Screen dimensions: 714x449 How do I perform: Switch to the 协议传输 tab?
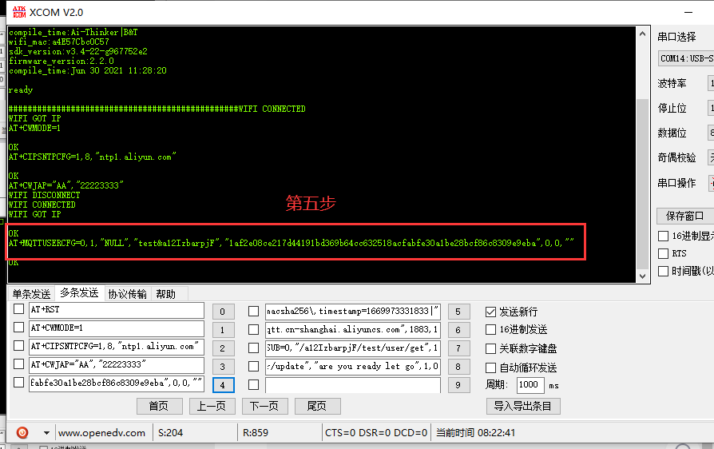click(x=128, y=294)
